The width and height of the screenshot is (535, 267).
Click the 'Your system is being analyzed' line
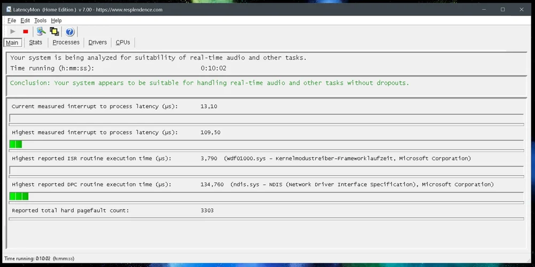[158, 58]
